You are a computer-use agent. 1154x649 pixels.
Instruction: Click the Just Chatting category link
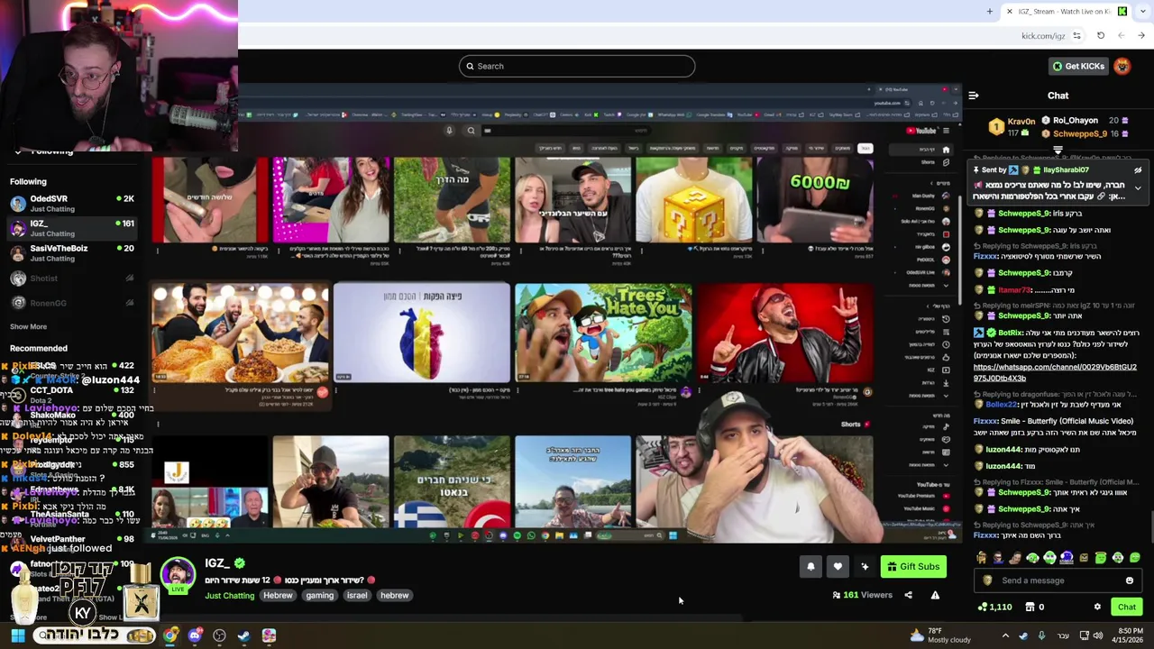click(x=229, y=596)
